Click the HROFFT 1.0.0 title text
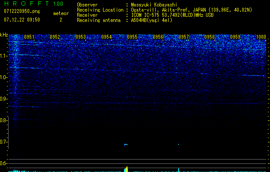Image resolution: width=270 pixels, height=172 pixels. point(33,3)
